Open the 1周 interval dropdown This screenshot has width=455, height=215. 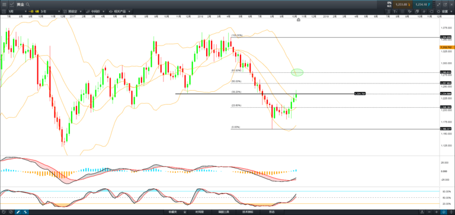[x=17, y=11]
